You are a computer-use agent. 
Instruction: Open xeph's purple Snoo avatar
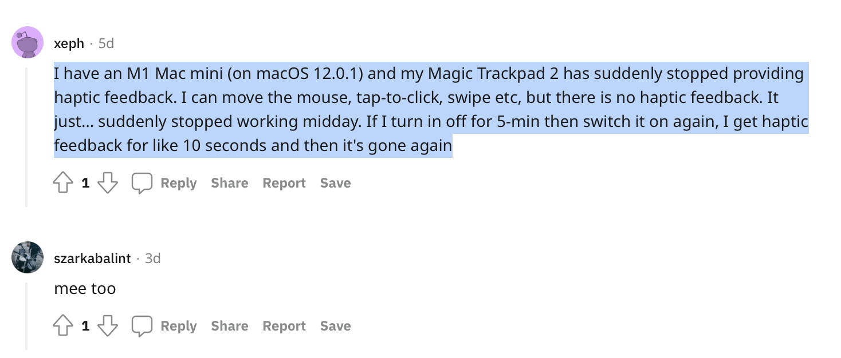[27, 42]
